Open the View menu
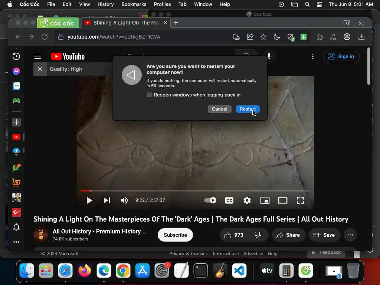 click(x=84, y=4)
